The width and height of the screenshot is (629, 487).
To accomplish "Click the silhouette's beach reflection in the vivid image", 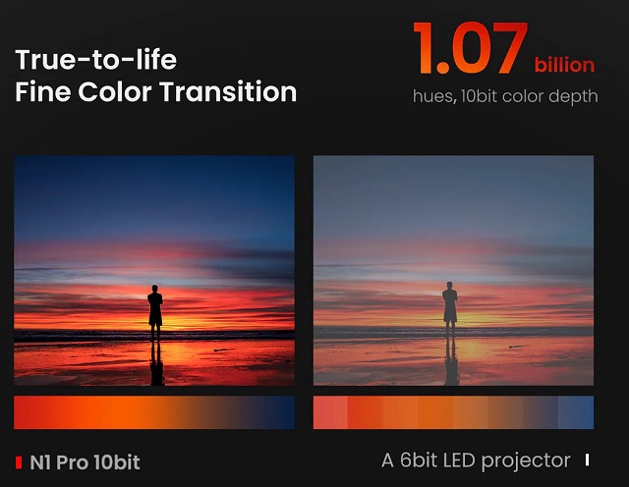I will tap(156, 367).
